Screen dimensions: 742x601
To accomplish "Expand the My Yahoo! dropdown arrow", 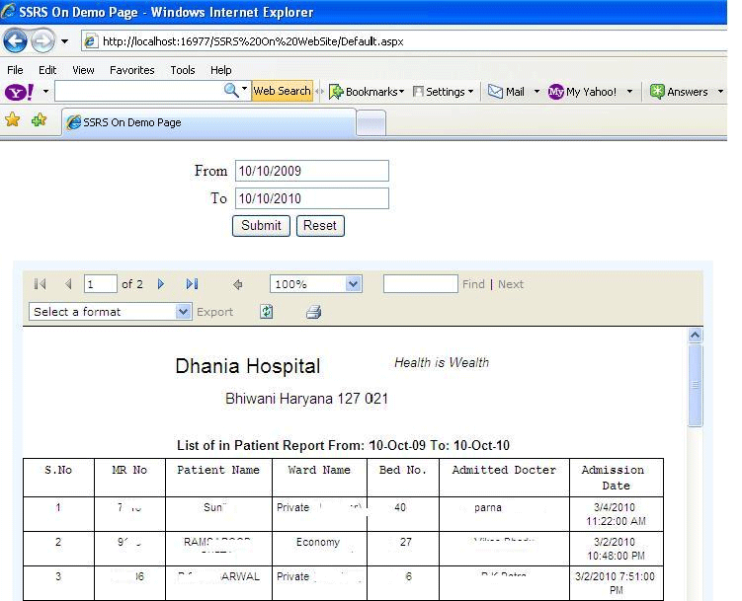I will (x=629, y=91).
